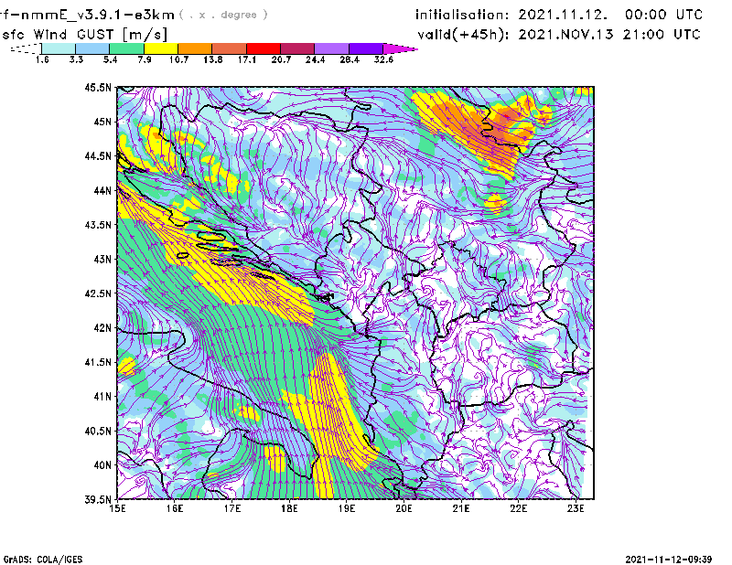Click the legend value 3.3
The height and width of the screenshot is (565, 732).
click(76, 59)
